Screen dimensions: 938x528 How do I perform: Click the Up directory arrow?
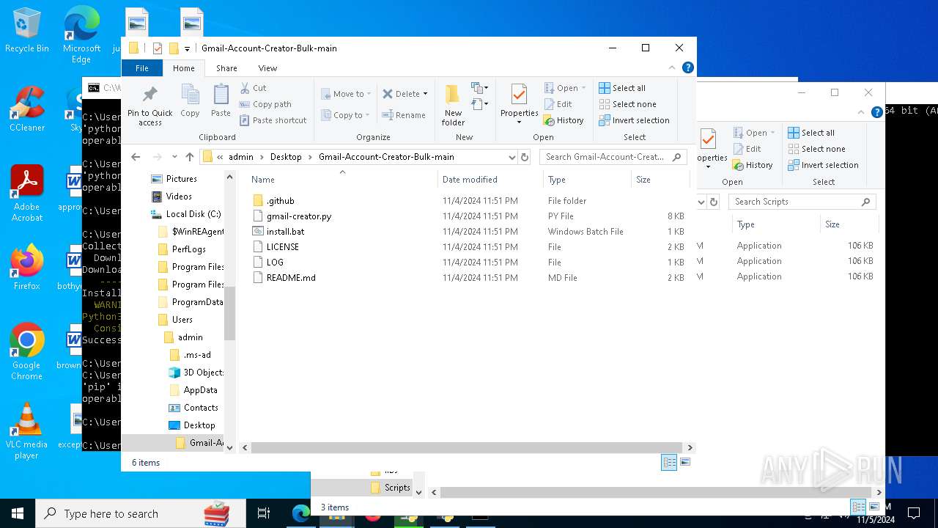click(190, 157)
